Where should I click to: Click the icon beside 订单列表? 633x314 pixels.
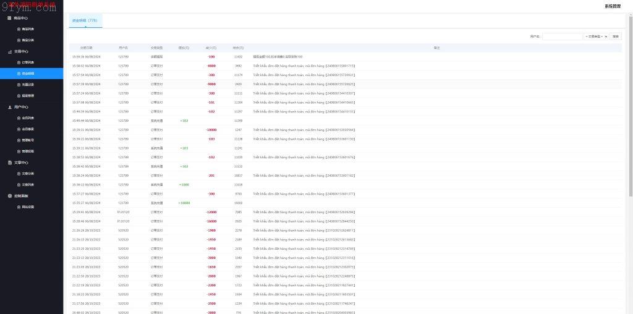point(19,62)
